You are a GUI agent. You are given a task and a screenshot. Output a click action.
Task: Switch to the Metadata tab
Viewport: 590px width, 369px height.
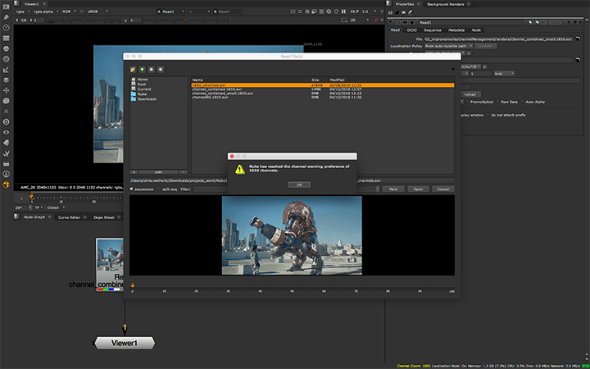(x=456, y=30)
